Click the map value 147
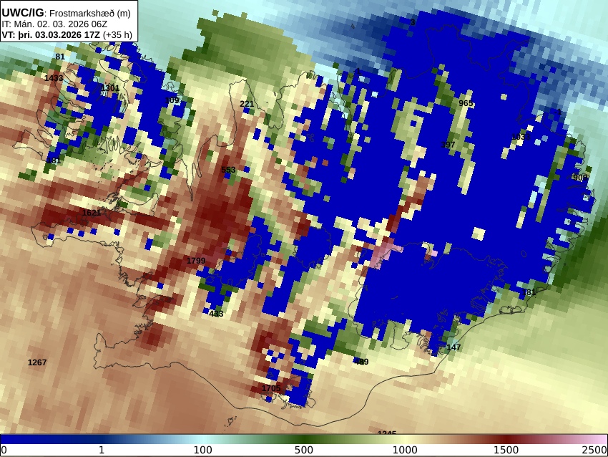 [453, 347]
